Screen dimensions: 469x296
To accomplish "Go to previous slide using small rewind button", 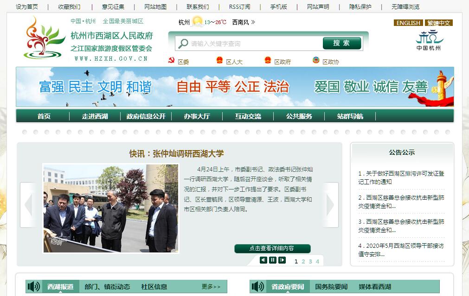I will (x=263, y=260).
